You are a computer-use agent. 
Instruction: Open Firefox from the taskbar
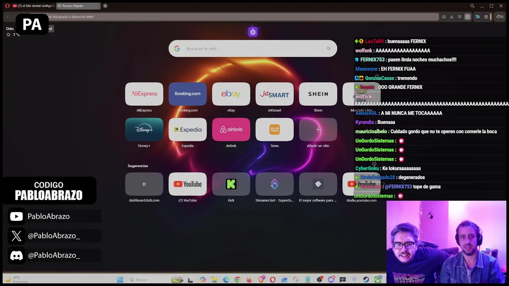249,280
